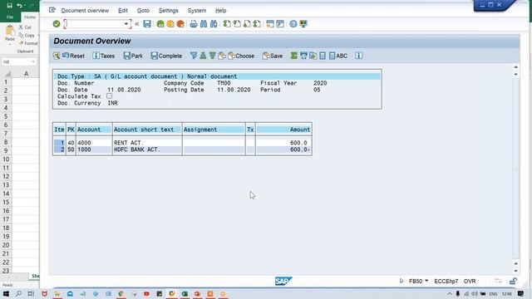Collapse the command field with double-chevron

pos(136,24)
